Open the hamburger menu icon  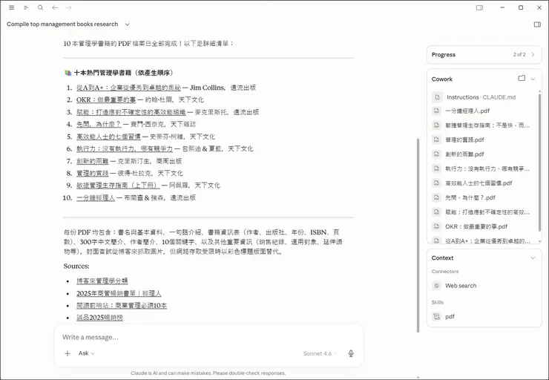[x=12, y=7]
